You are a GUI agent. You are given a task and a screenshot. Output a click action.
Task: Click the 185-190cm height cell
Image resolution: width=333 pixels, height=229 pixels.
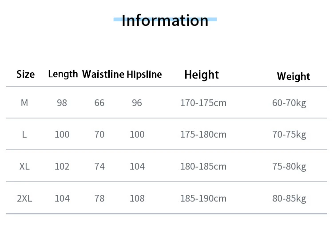[203, 198]
